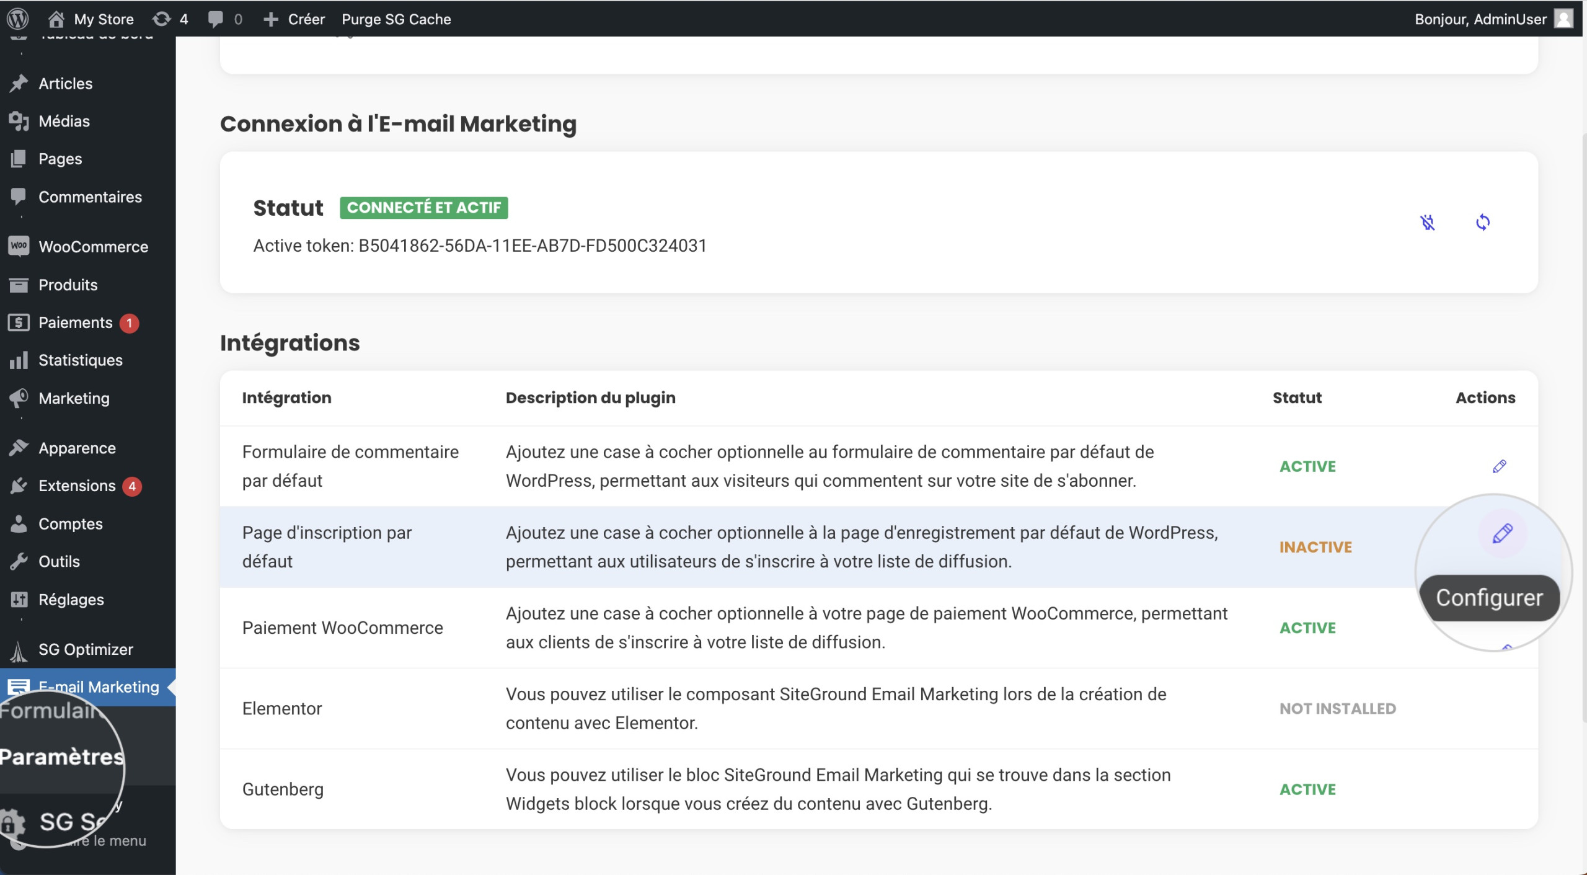Click NOT INSTALLED status for Elementor
The height and width of the screenshot is (875, 1587).
1338,708
